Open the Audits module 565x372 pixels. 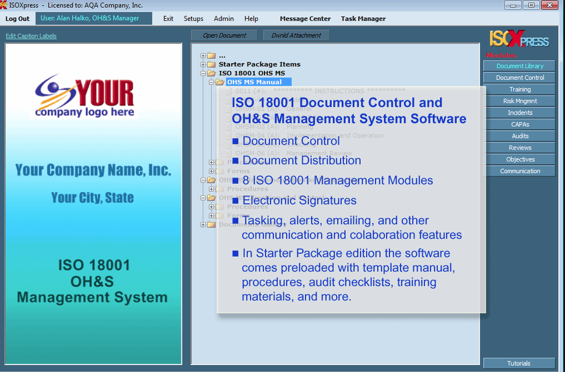(519, 136)
